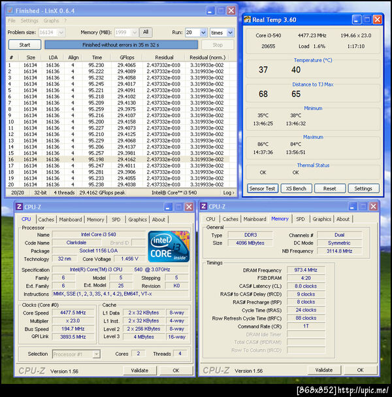This screenshot has width=392, height=397.
Task: Expand the Log panel in LinX status bar
Action: [229, 193]
